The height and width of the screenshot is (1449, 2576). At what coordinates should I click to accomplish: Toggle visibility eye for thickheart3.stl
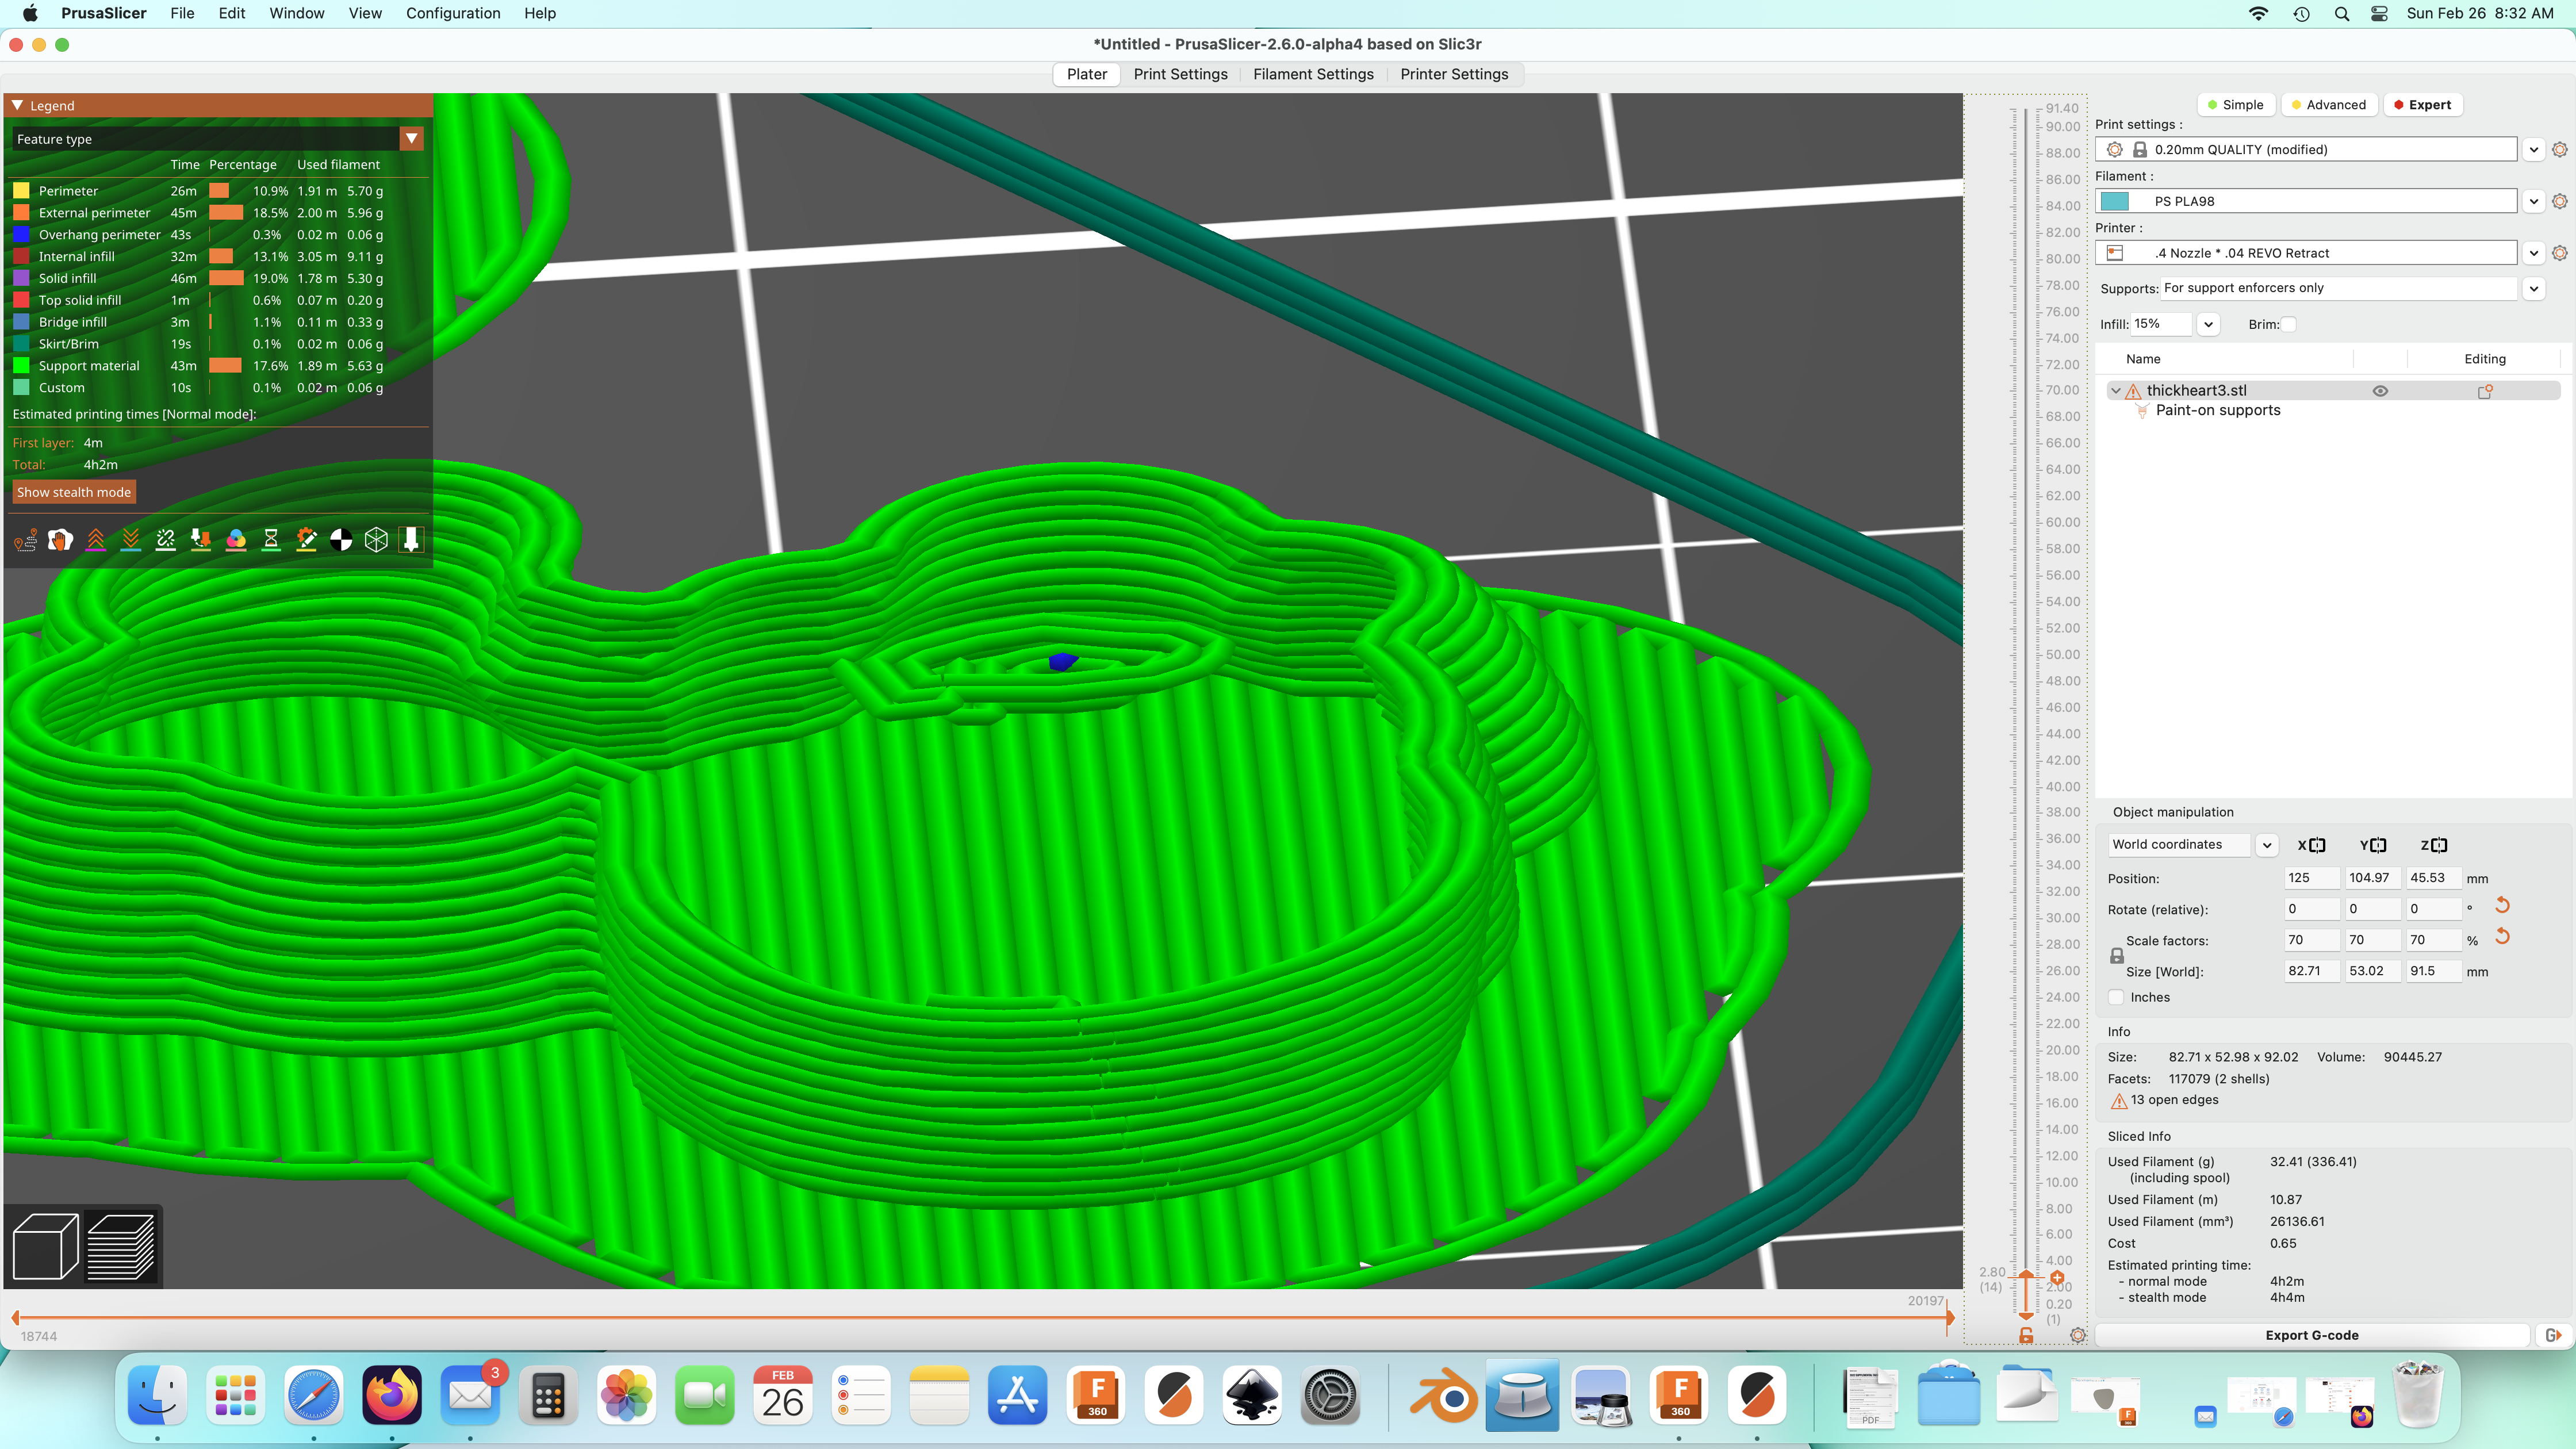click(x=2380, y=391)
